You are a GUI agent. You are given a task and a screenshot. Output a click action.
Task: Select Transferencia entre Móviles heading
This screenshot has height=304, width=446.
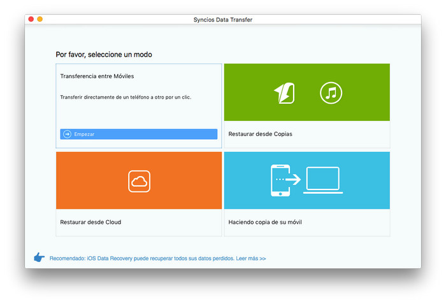tap(97, 76)
